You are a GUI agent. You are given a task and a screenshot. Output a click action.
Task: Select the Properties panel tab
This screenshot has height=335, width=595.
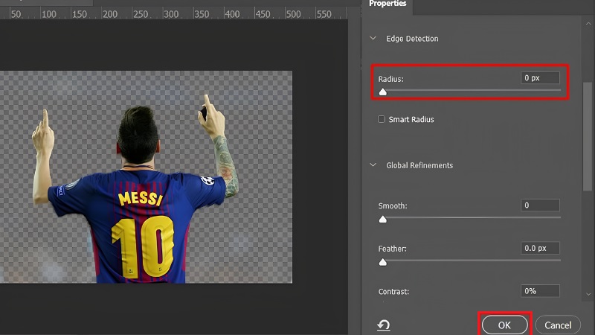[387, 4]
